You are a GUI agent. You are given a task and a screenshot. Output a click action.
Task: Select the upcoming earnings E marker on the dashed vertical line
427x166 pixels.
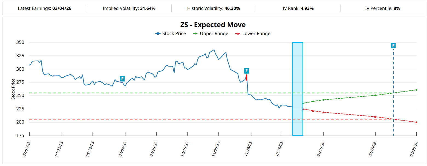point(393,46)
